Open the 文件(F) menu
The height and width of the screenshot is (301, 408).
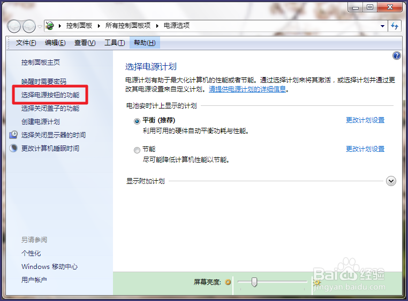(x=26, y=43)
